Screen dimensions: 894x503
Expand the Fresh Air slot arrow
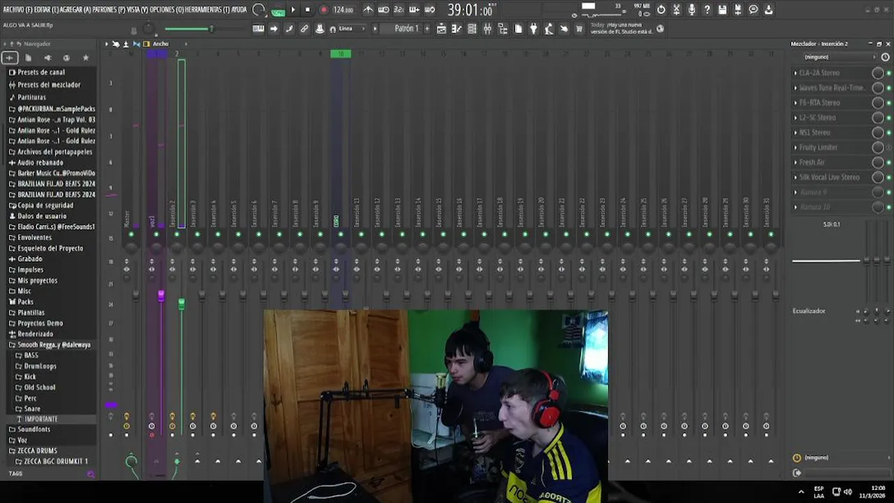796,163
